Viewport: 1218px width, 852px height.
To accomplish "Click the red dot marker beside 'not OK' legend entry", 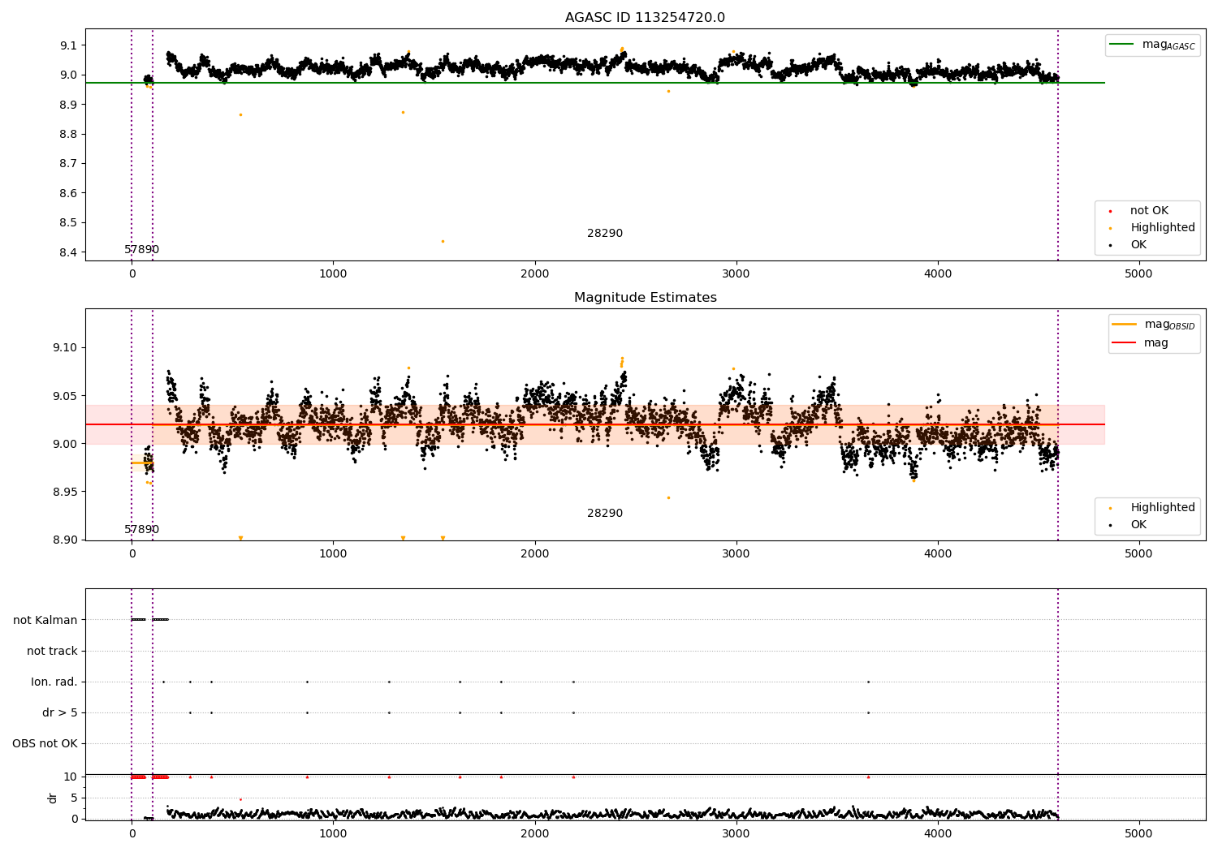I will pyautogui.click(x=1110, y=212).
